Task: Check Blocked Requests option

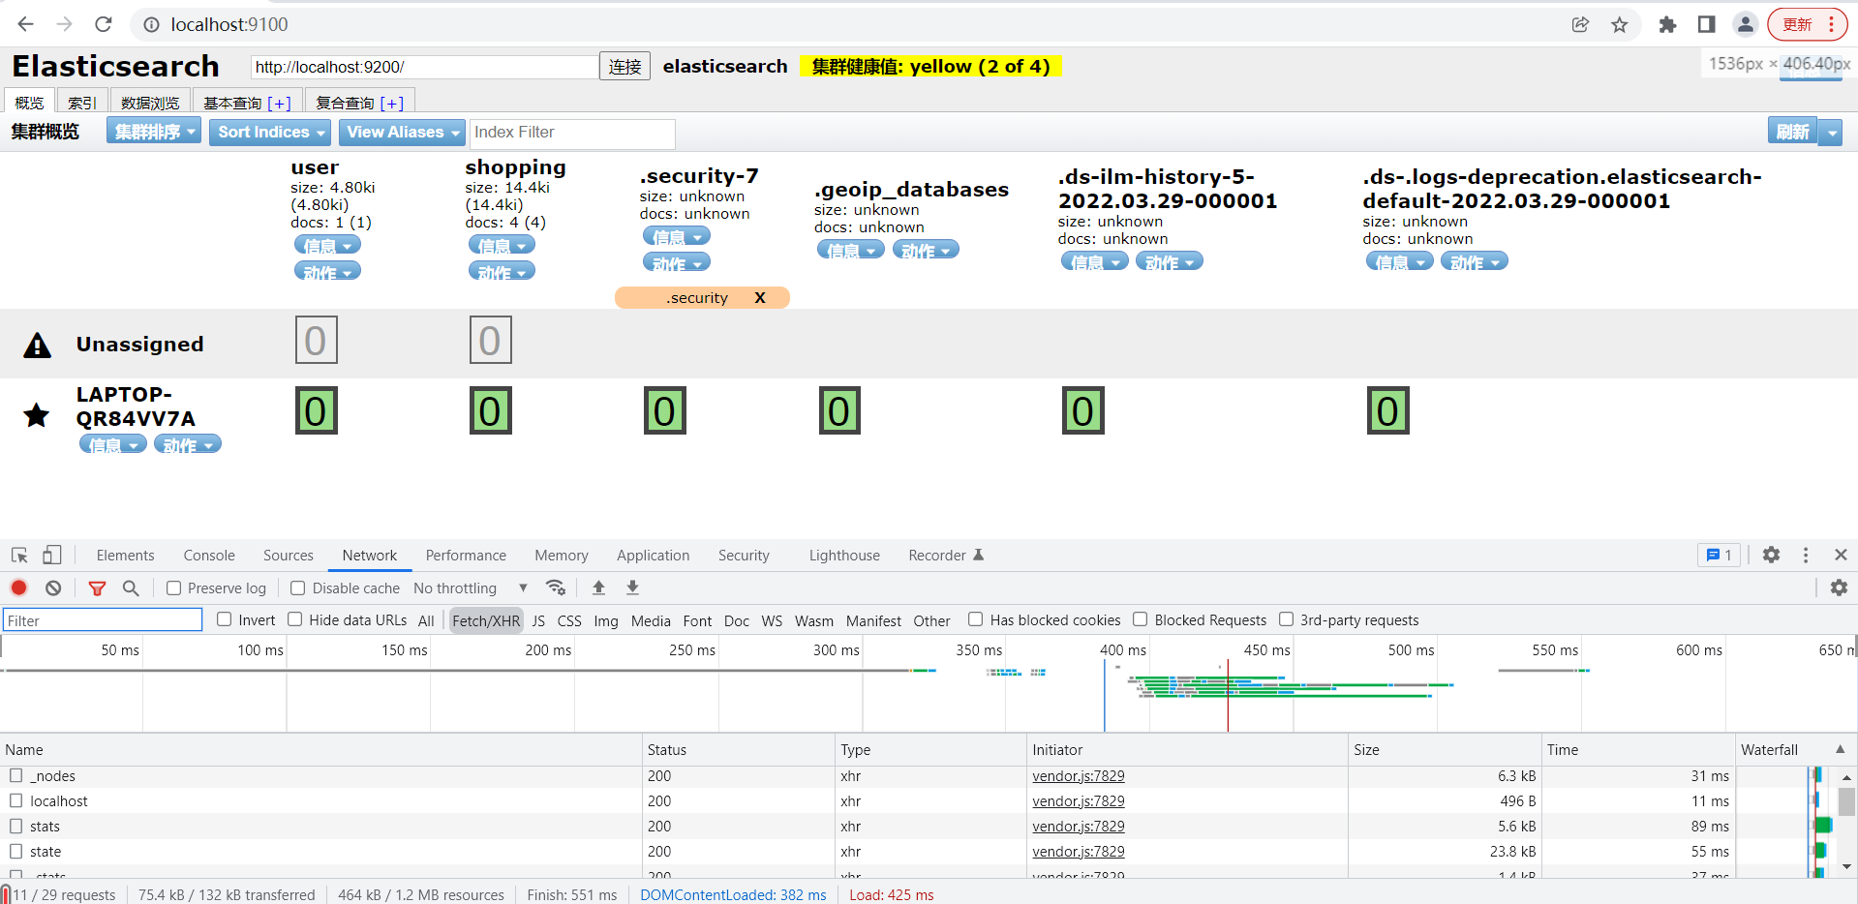Action: coord(1141,619)
